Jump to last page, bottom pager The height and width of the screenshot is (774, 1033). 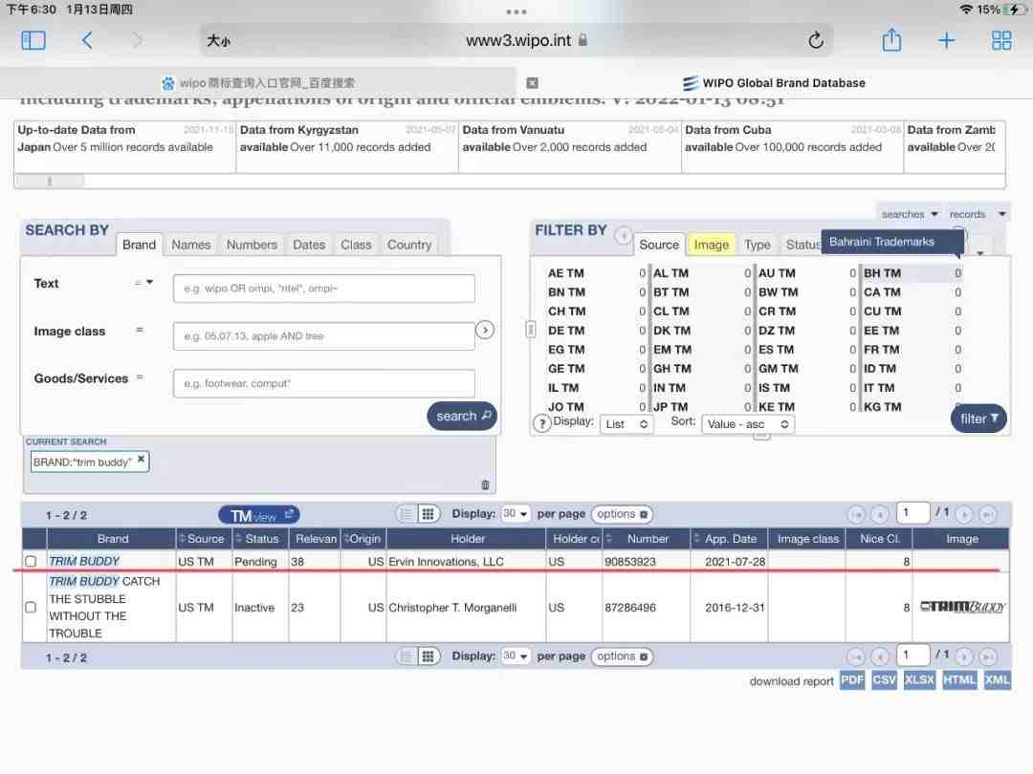[x=987, y=656]
